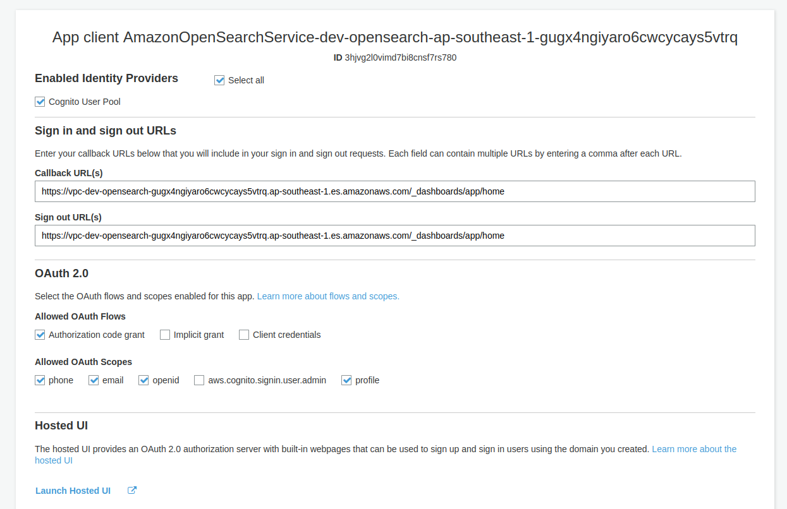Open Learn more about flows and scopes
This screenshot has width=787, height=509.
point(328,296)
